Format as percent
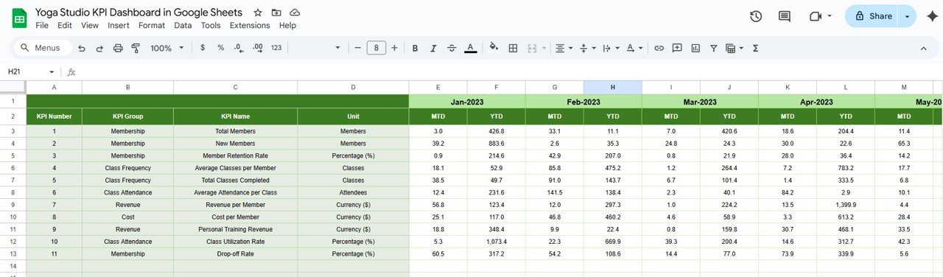 pyautogui.click(x=220, y=48)
